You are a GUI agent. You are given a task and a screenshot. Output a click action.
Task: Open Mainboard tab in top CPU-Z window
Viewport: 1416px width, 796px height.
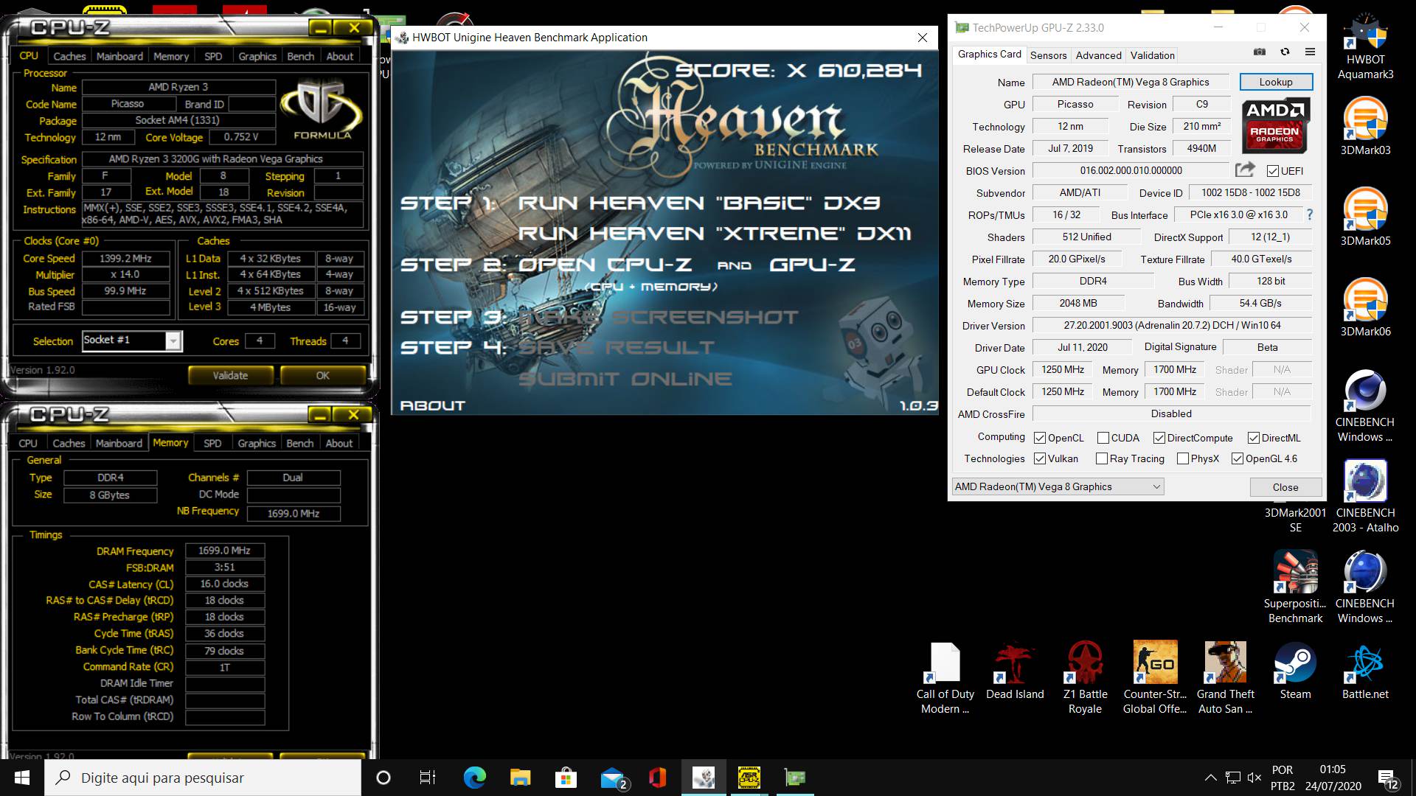coord(119,56)
